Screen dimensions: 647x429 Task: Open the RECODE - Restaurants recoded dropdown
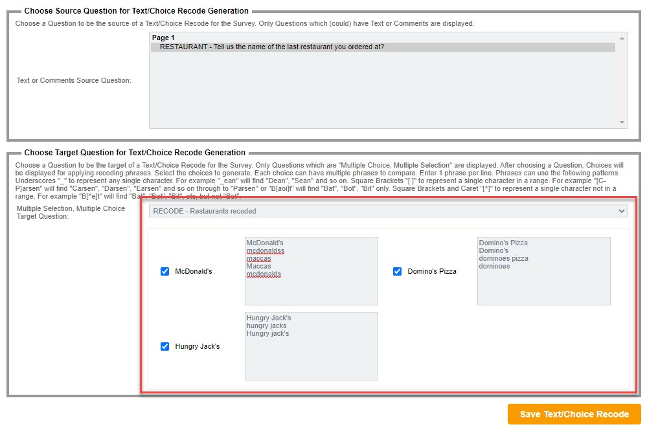coord(389,211)
